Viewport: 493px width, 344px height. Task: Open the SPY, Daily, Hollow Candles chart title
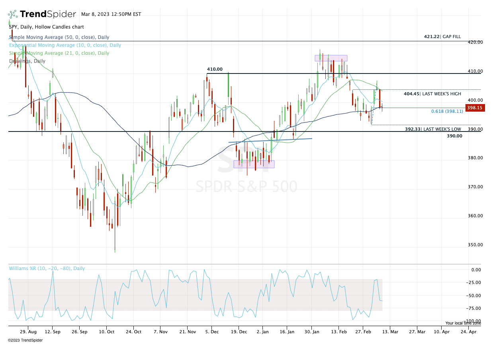(x=46, y=27)
